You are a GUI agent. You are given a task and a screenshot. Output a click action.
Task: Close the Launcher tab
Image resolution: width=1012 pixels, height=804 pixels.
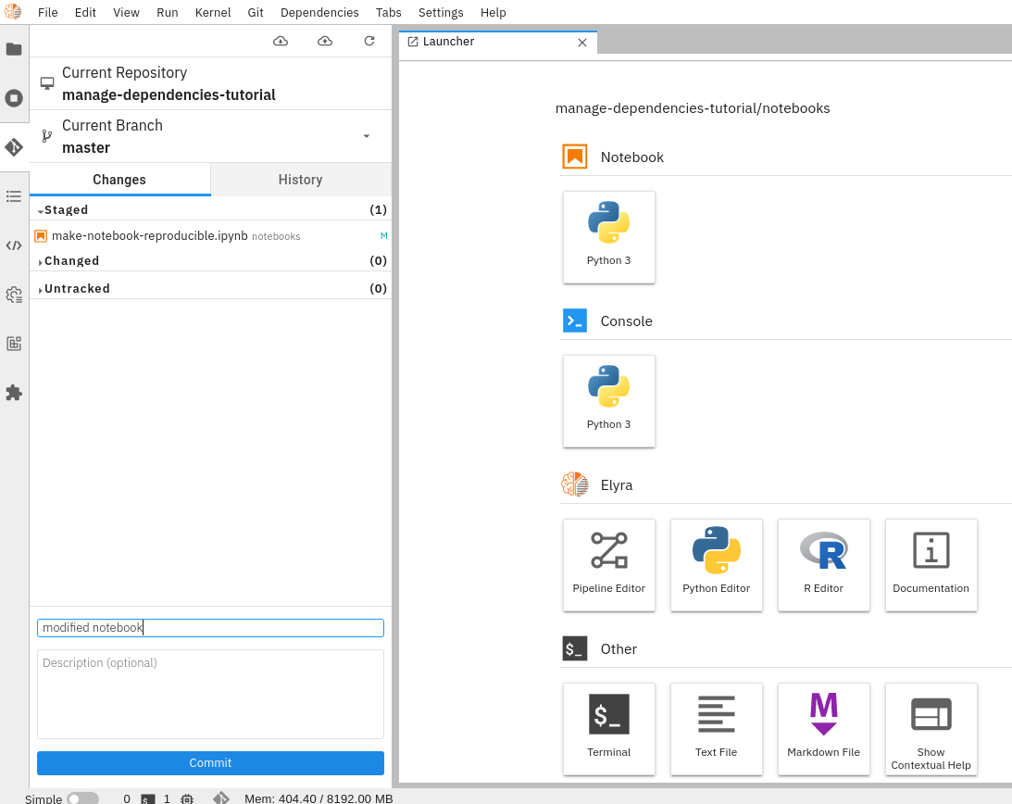(x=582, y=43)
